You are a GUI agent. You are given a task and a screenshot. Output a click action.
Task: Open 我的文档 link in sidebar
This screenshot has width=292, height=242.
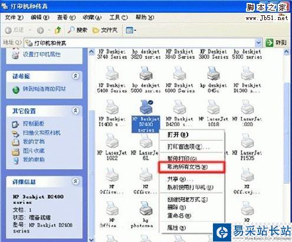[34, 141]
